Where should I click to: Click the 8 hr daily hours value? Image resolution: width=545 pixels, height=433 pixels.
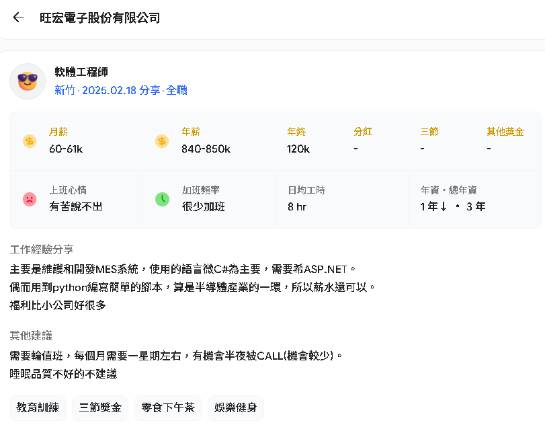(297, 206)
